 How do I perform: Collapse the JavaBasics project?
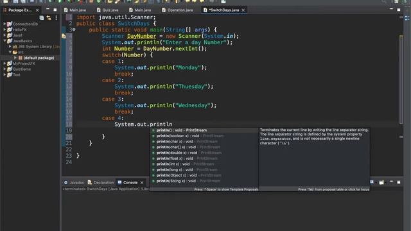[4, 41]
